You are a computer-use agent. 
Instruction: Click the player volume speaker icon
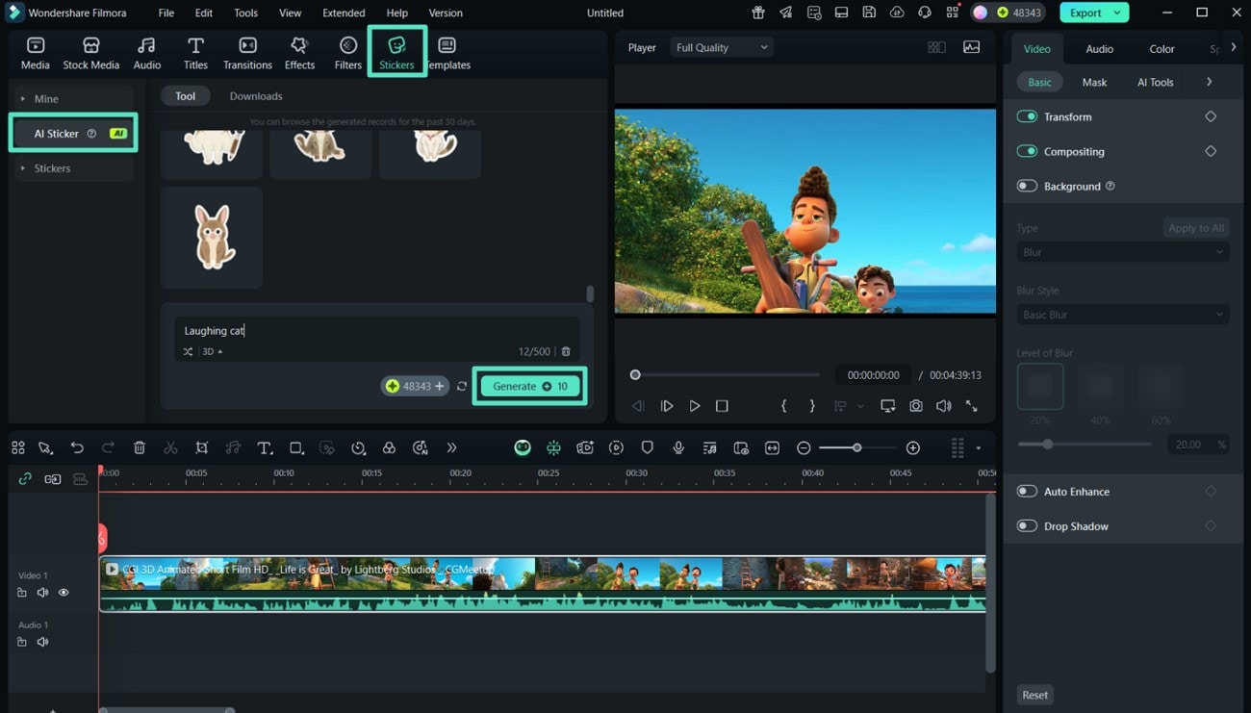(x=944, y=406)
